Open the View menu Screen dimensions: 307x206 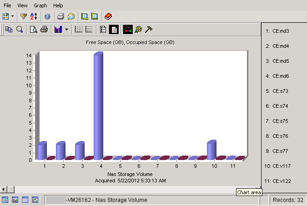tap(22, 5)
